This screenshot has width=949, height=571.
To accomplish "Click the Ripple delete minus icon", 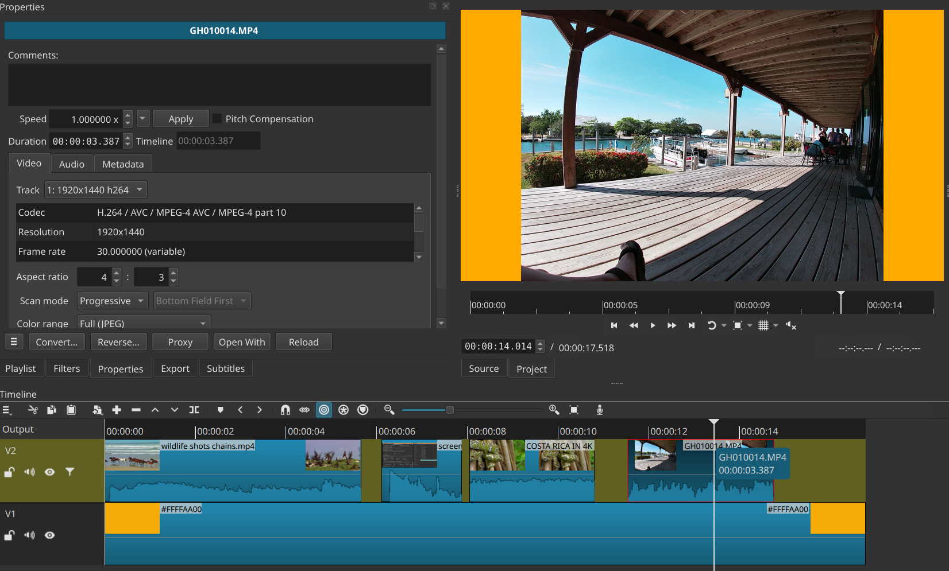I will pos(136,410).
